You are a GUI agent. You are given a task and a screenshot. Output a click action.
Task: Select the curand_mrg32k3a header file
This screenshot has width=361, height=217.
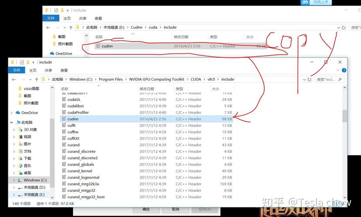(147, 184)
